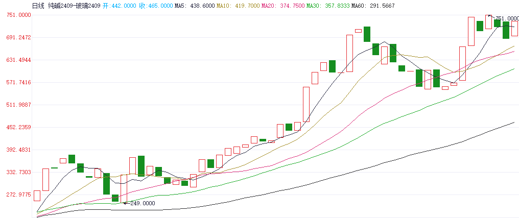Click the 751.0000 high price annotation near candle

tap(507, 18)
